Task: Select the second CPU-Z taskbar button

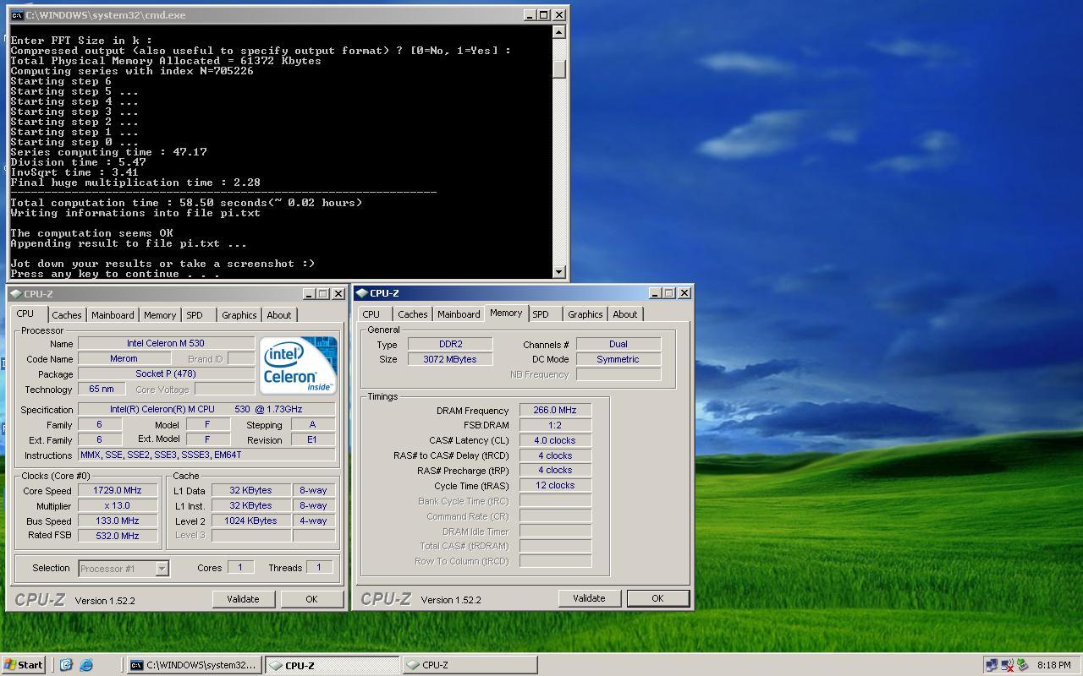Action: click(470, 665)
